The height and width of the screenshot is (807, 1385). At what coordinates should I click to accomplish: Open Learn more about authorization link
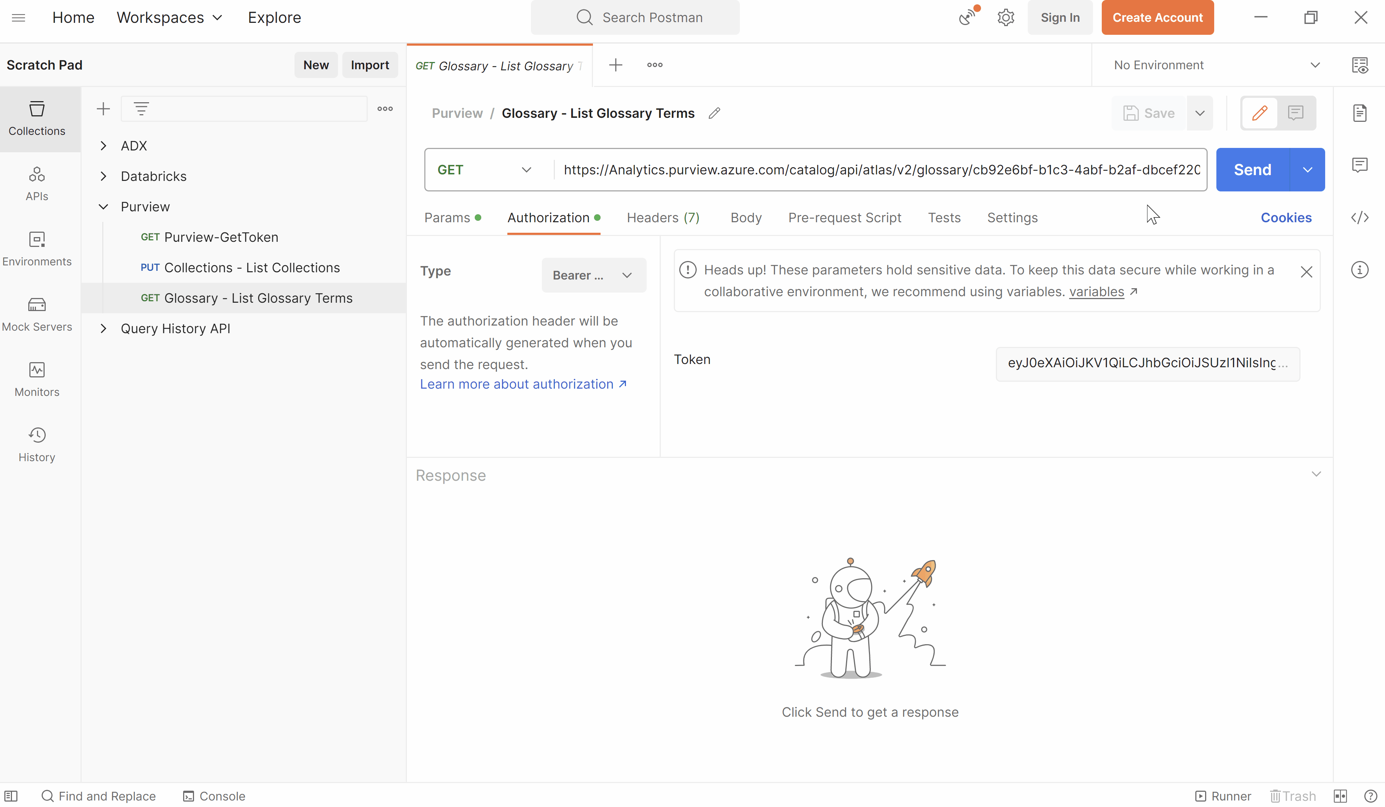[523, 384]
